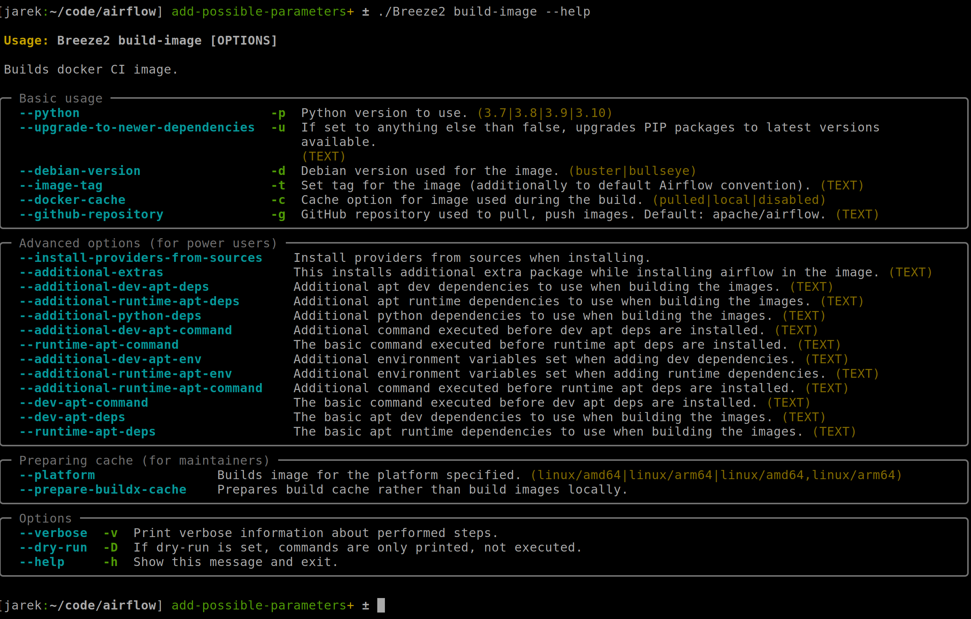Click the terminal cursor block at prompt

click(381, 605)
